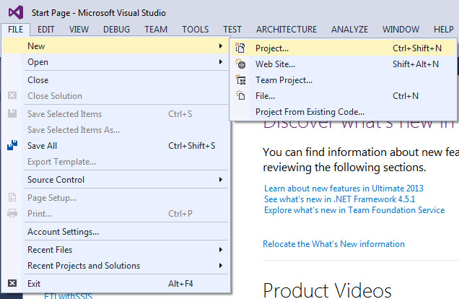Select Source Control menu entry
This screenshot has width=459, height=299.
(115, 180)
